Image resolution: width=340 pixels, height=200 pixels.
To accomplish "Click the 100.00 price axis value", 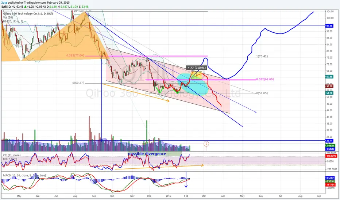I will (x=330, y=18).
